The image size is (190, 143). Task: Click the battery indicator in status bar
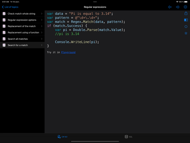[186, 2]
